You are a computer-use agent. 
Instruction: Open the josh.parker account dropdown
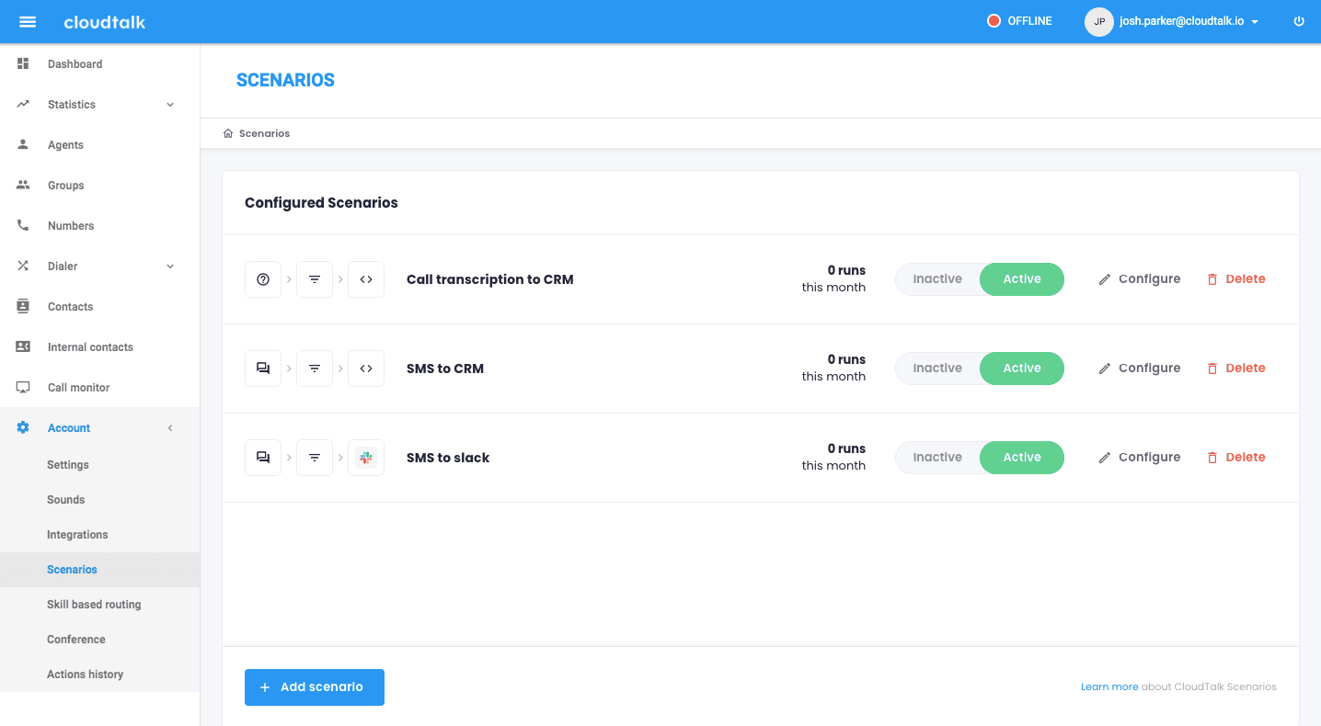point(1180,20)
